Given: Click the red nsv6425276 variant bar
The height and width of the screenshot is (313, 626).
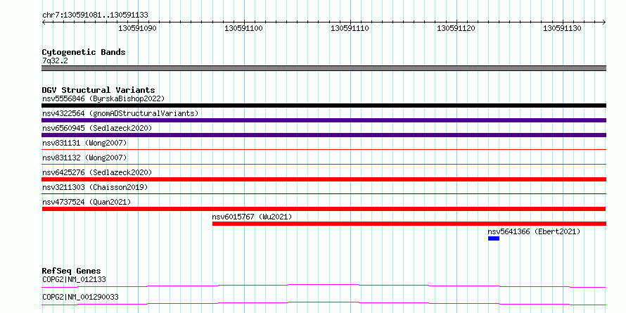Looking at the screenshot, I should click(x=324, y=179).
